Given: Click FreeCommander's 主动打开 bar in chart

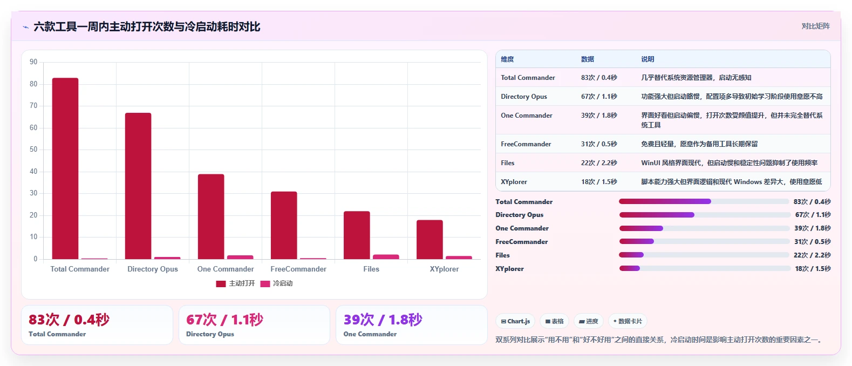Looking at the screenshot, I should tap(284, 225).
